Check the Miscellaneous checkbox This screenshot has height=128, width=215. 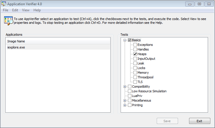[130, 100]
